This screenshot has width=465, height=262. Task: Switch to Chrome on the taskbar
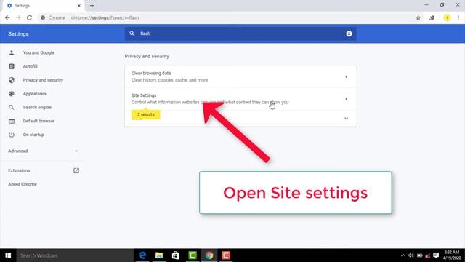(209, 255)
